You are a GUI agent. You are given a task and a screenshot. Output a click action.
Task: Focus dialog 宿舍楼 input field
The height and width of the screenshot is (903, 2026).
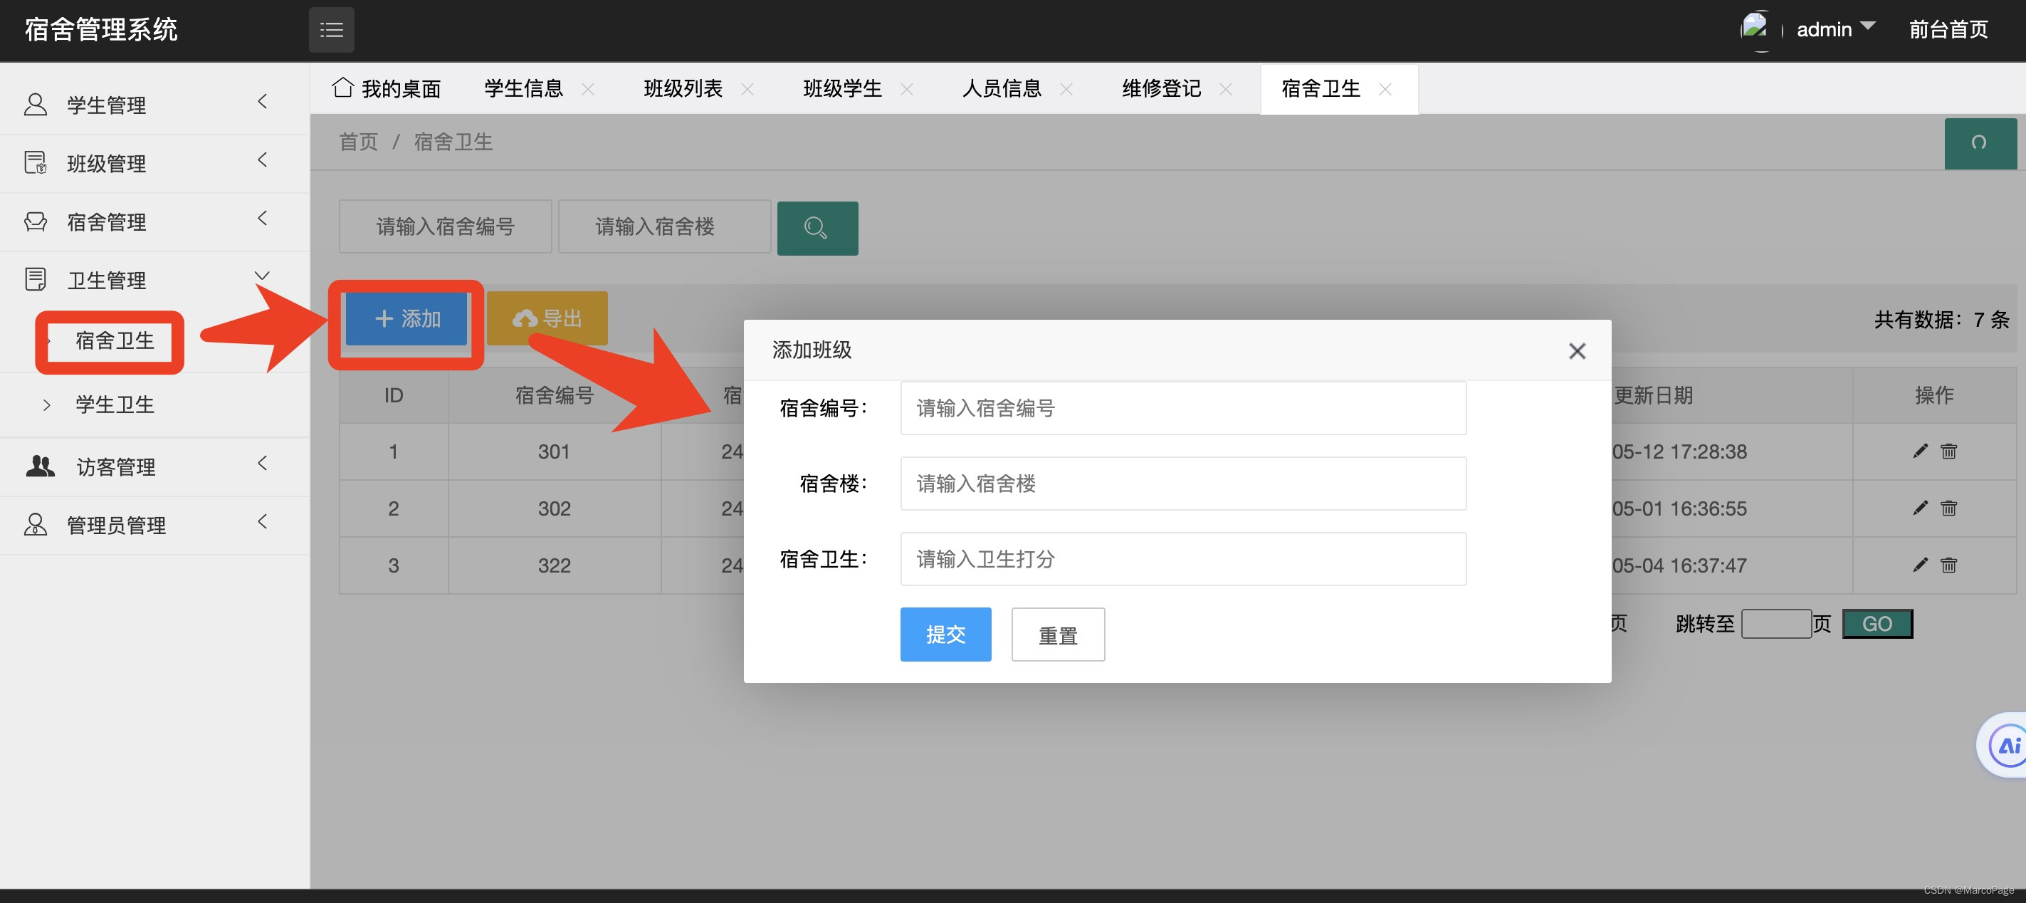pyautogui.click(x=1183, y=484)
